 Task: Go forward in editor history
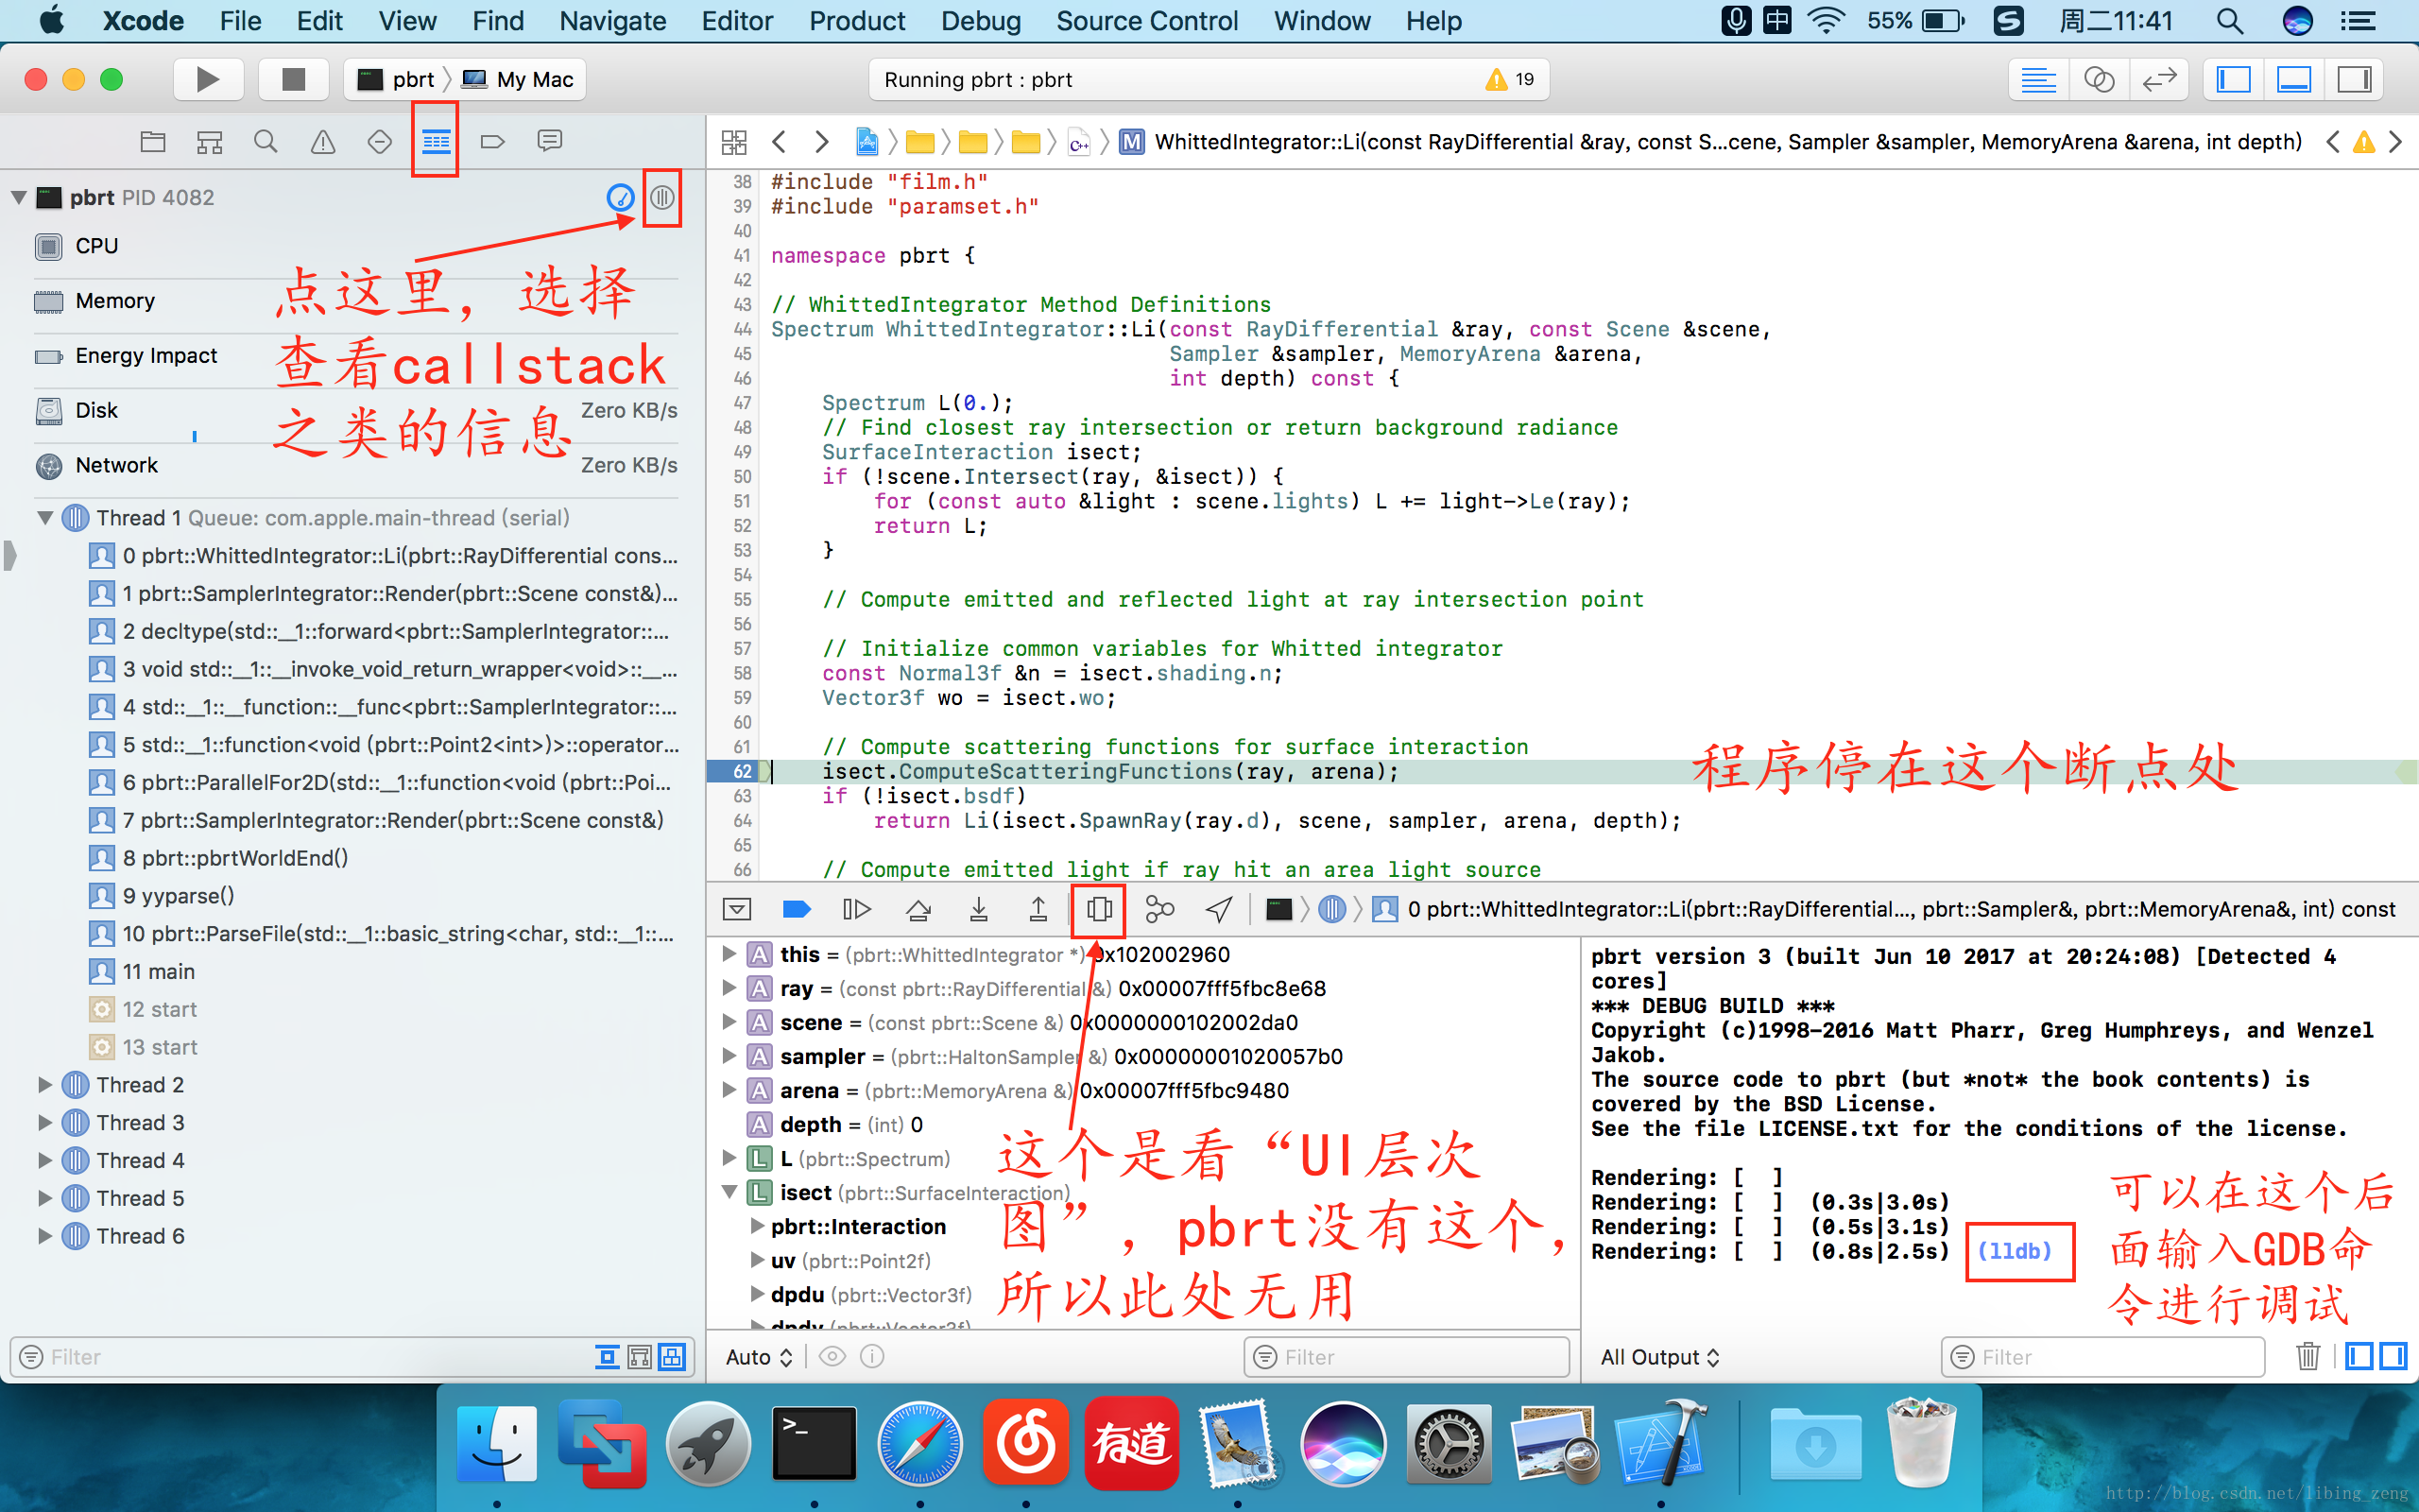[x=820, y=142]
